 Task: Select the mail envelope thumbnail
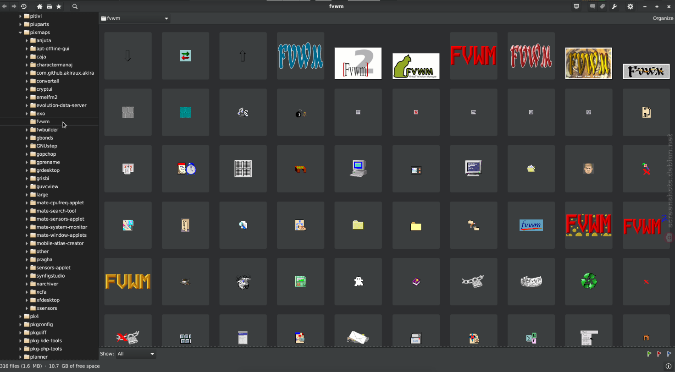[x=358, y=331]
